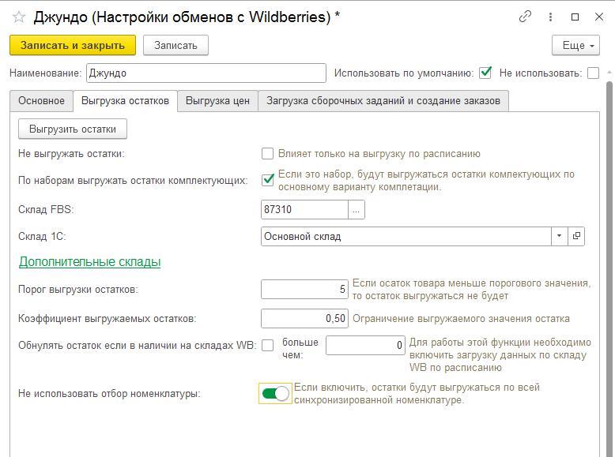
Task: Enable Обнулять остаток если в наличии checkbox
Action: (267, 346)
